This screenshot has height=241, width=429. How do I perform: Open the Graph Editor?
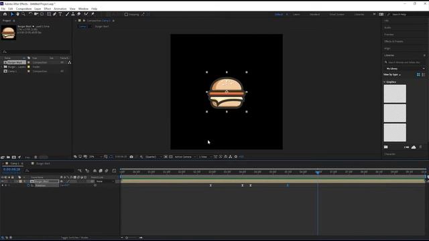pyautogui.click(x=114, y=171)
